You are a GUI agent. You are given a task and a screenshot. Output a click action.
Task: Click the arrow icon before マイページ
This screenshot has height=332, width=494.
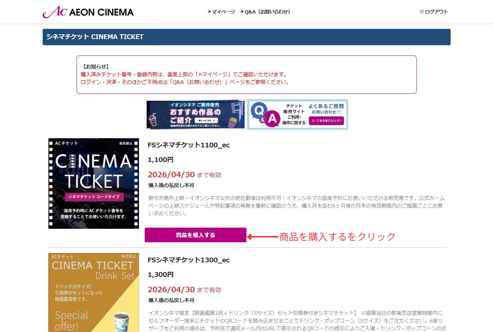tap(210, 12)
